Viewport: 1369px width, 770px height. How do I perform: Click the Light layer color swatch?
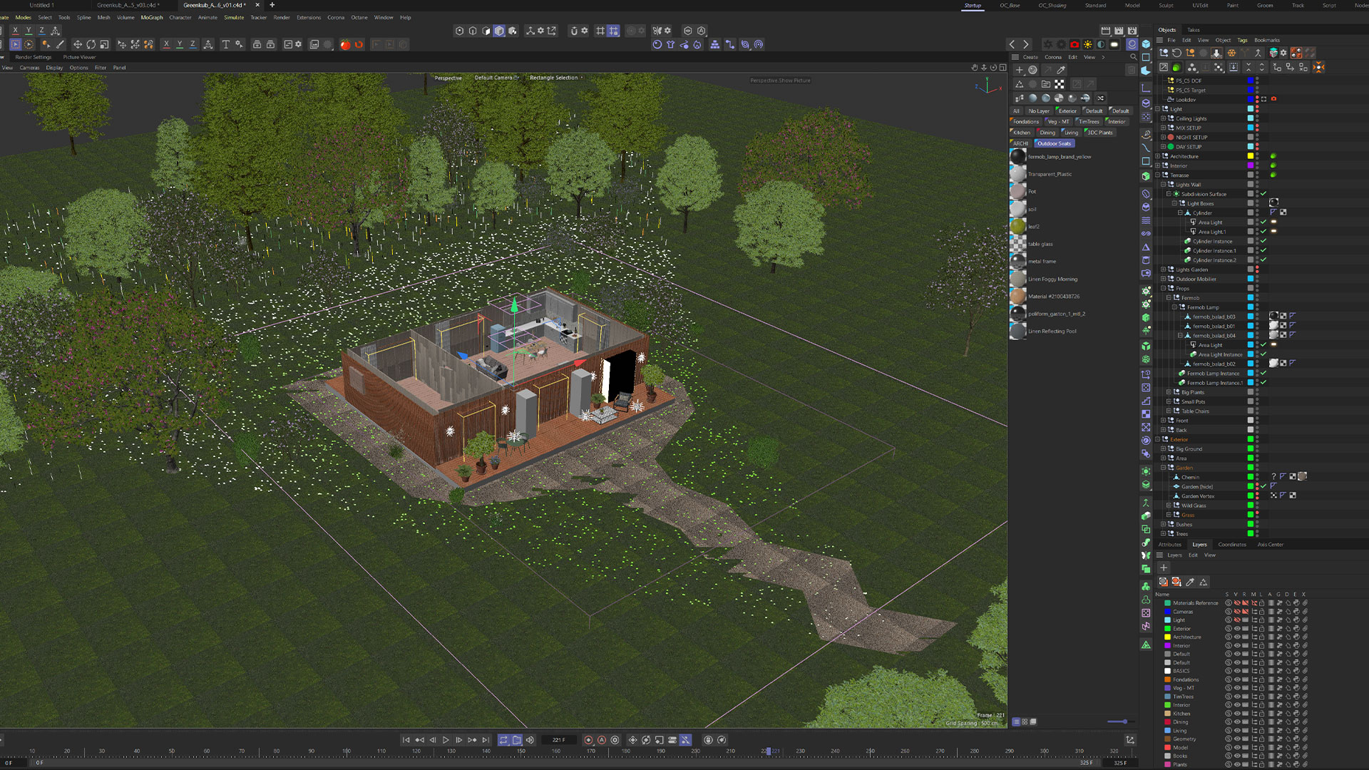click(x=1168, y=620)
